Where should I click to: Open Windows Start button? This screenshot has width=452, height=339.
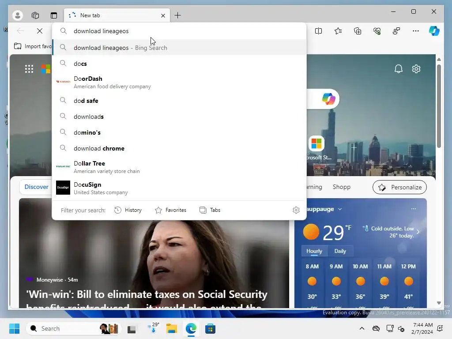(14, 328)
